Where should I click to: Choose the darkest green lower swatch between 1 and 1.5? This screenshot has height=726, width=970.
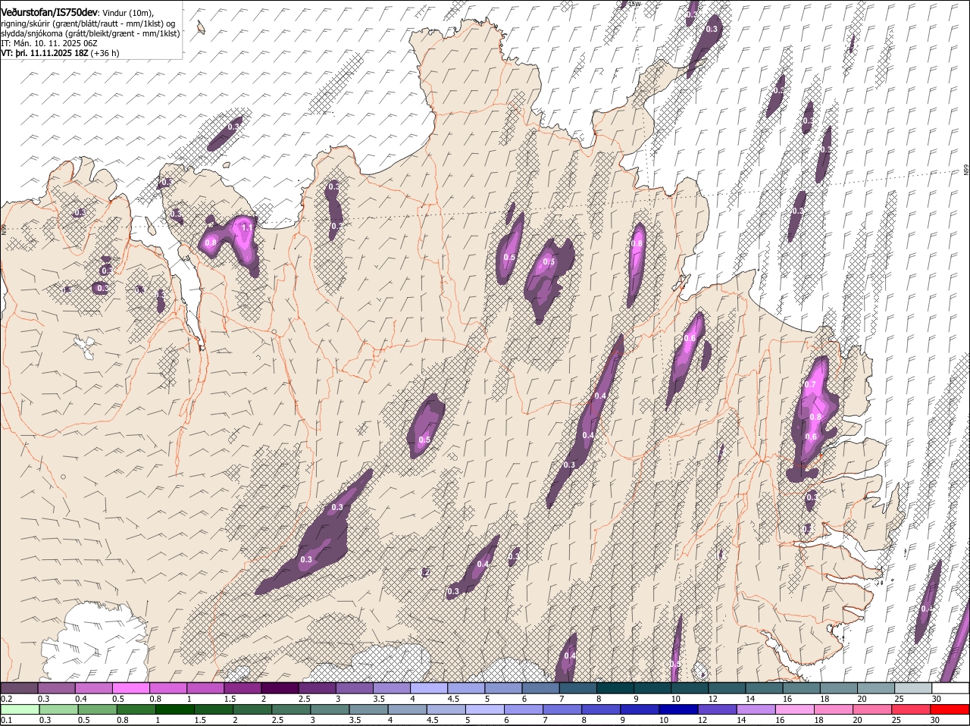175,710
